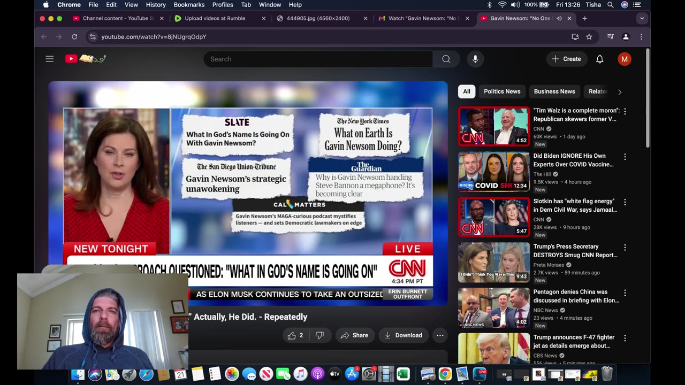This screenshot has height=385, width=685.
Task: Switch to the 444905.jpg tab
Action: (x=322, y=18)
